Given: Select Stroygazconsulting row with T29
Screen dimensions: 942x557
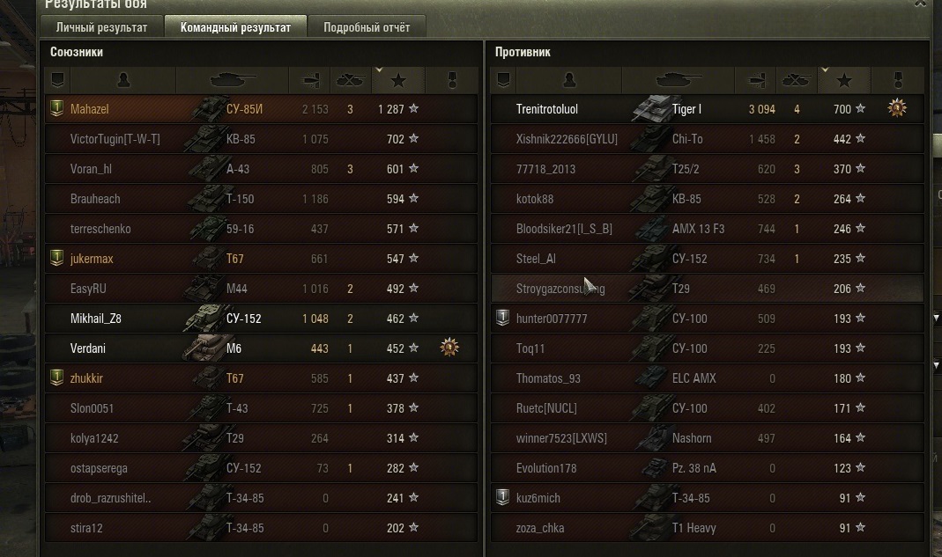Looking at the screenshot, I should (707, 288).
